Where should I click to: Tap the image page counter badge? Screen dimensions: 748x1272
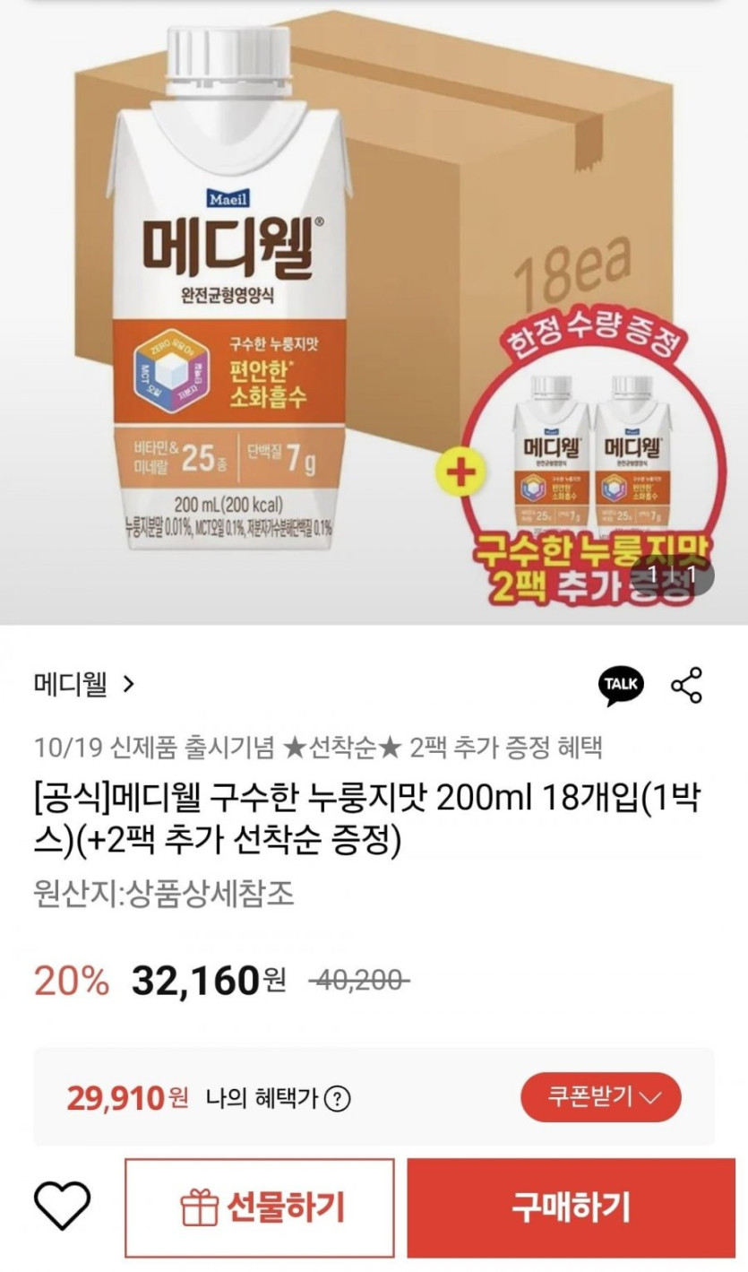[673, 575]
